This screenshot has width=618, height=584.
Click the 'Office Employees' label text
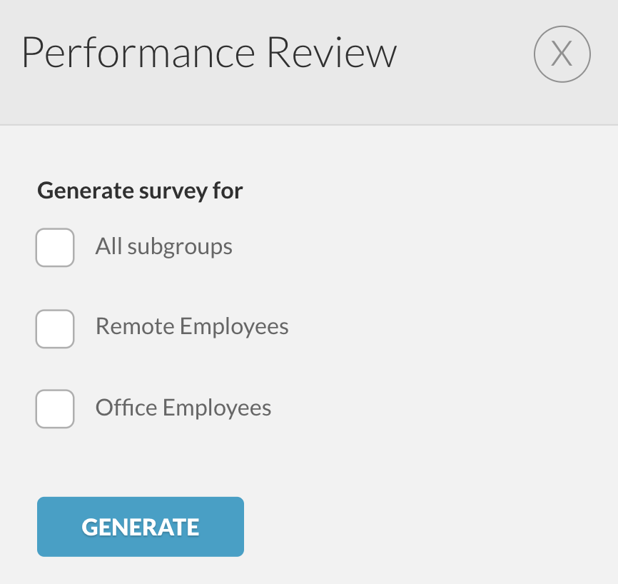pos(183,408)
